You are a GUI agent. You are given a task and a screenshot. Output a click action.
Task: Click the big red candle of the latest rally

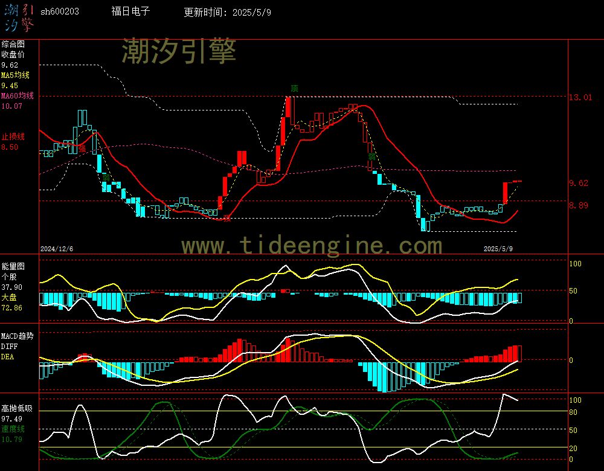(505, 193)
